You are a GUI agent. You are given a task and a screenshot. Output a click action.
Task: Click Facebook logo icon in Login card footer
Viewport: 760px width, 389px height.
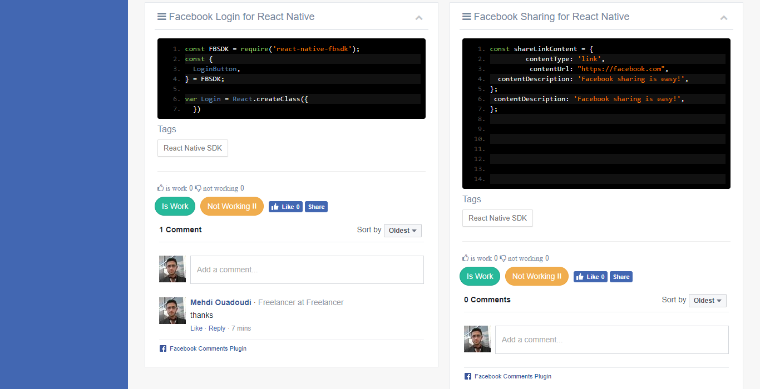click(x=163, y=348)
